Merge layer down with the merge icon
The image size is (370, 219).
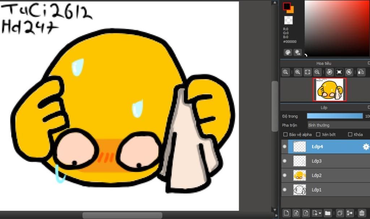(x=349, y=213)
